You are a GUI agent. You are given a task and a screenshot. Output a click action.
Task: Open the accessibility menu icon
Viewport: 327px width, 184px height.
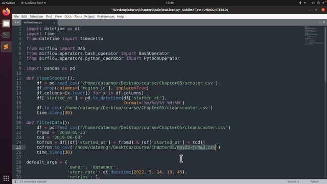pos(300,3)
